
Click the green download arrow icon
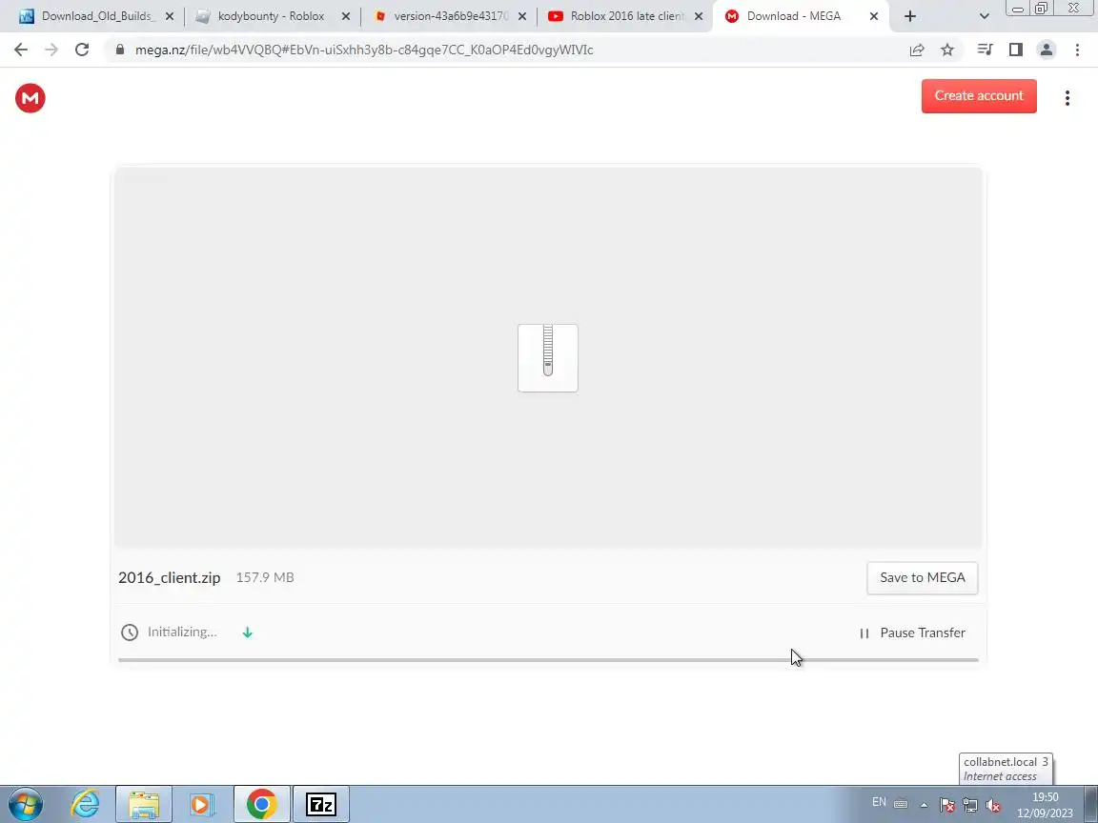[x=247, y=632]
